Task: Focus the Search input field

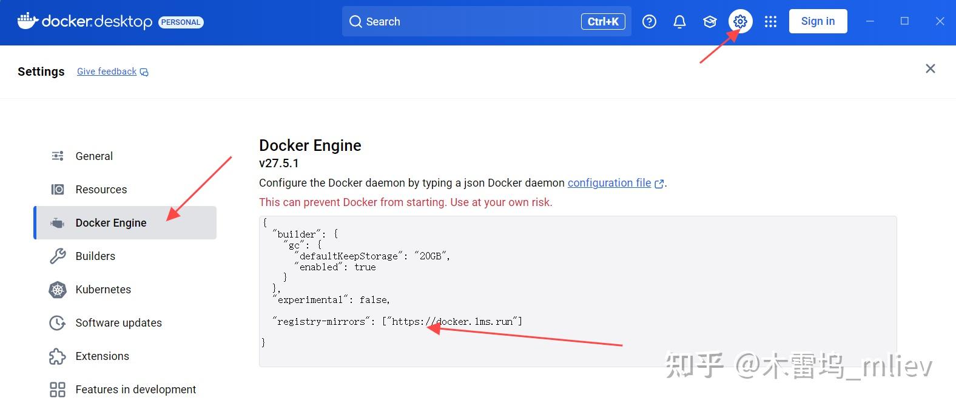Action: 486,22
